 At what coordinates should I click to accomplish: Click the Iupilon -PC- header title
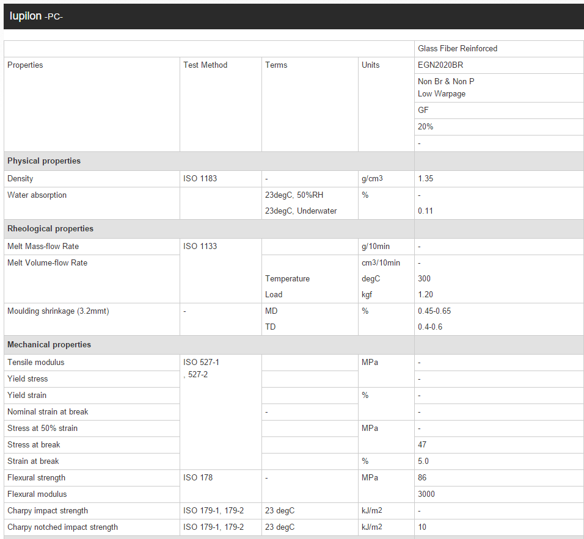point(36,16)
